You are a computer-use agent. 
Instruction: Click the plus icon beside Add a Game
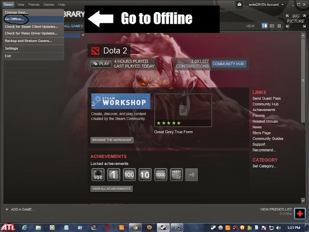click(7, 209)
